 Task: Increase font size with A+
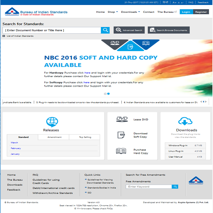pyautogui.click(x=174, y=2)
